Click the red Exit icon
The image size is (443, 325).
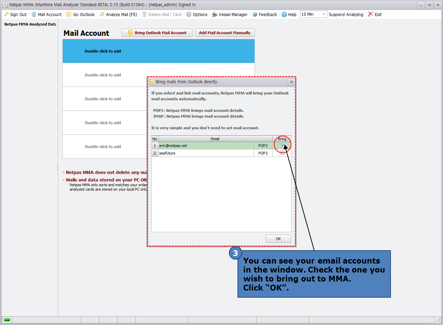(x=370, y=14)
